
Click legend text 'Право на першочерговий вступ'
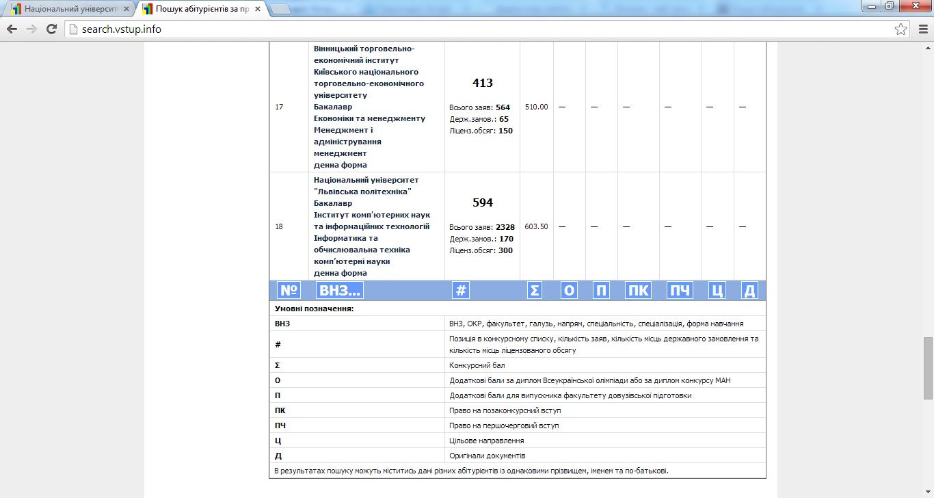[x=504, y=425]
